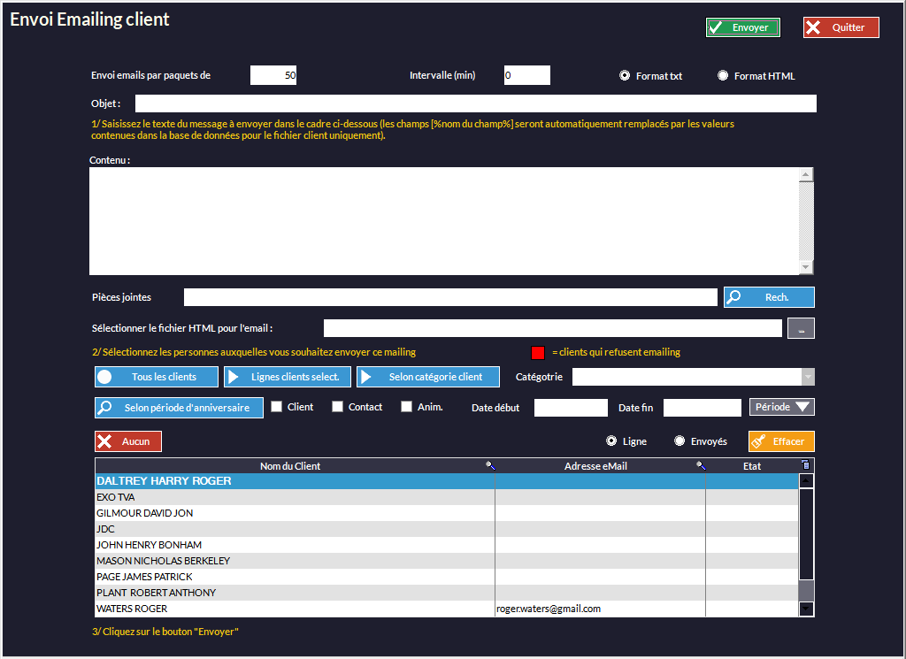Click Selon période d'anniversaire button
The image size is (906, 659).
click(x=180, y=408)
